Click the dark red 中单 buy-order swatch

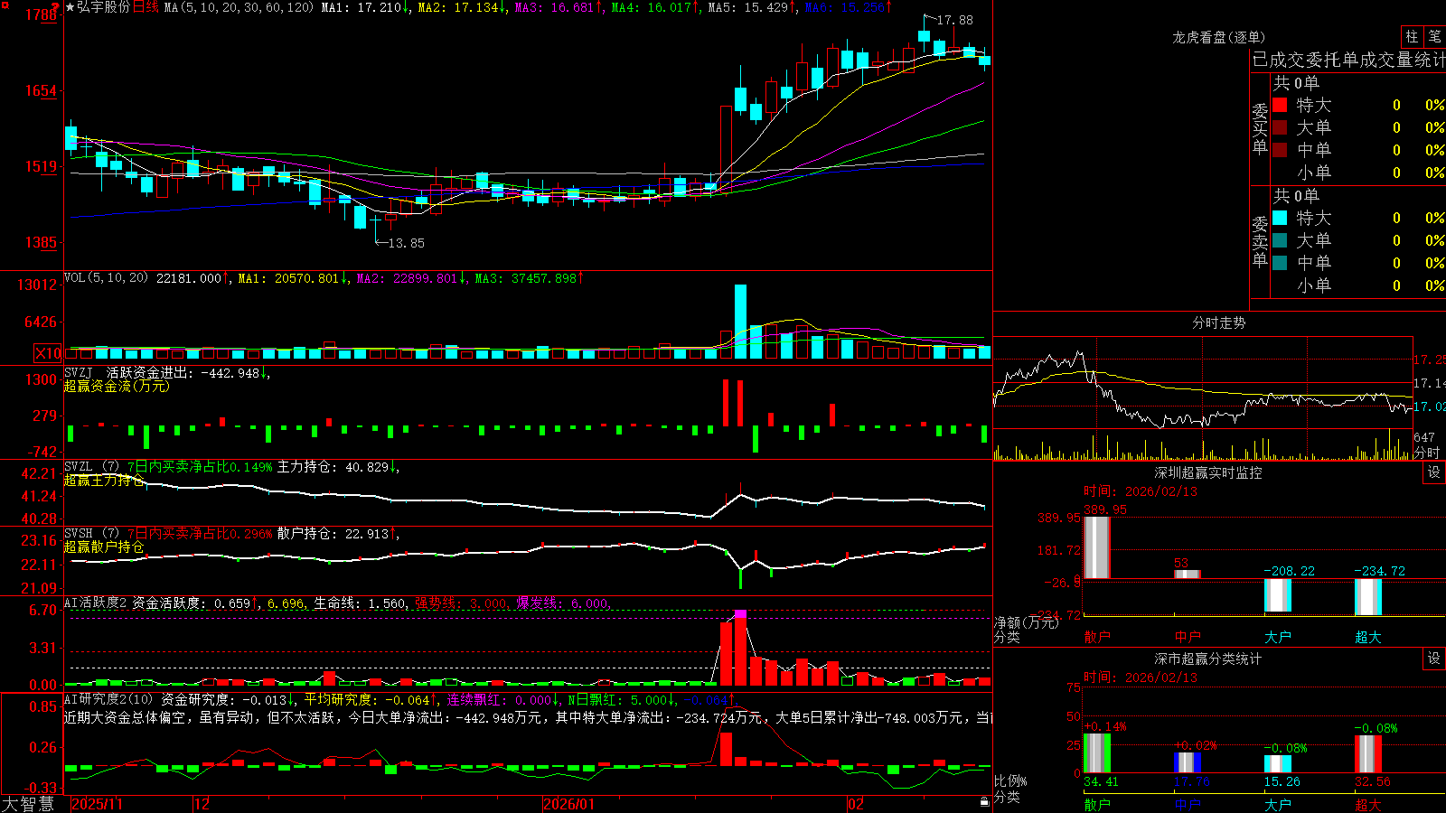pos(1280,150)
